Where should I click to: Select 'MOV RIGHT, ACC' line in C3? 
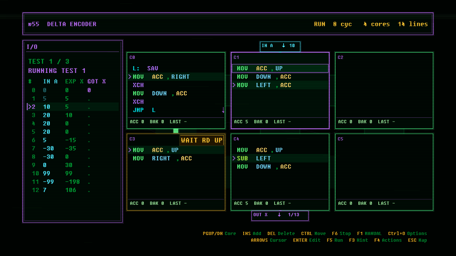click(x=176, y=158)
